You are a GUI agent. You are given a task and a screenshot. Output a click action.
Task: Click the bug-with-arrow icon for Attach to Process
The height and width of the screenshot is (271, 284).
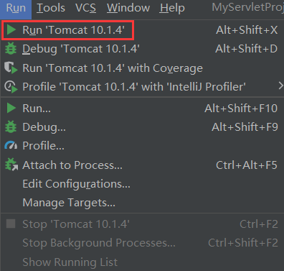tap(11, 165)
